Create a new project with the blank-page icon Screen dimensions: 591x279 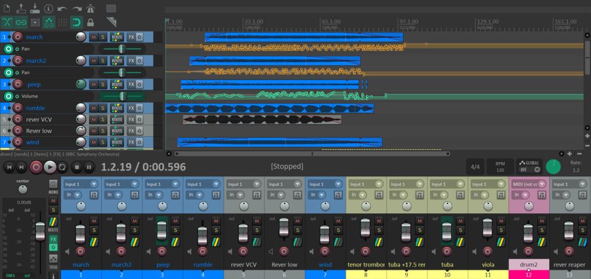[7, 8]
